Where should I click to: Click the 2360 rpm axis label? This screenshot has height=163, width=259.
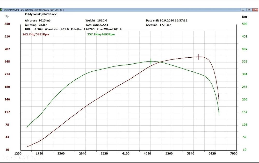click(61, 154)
